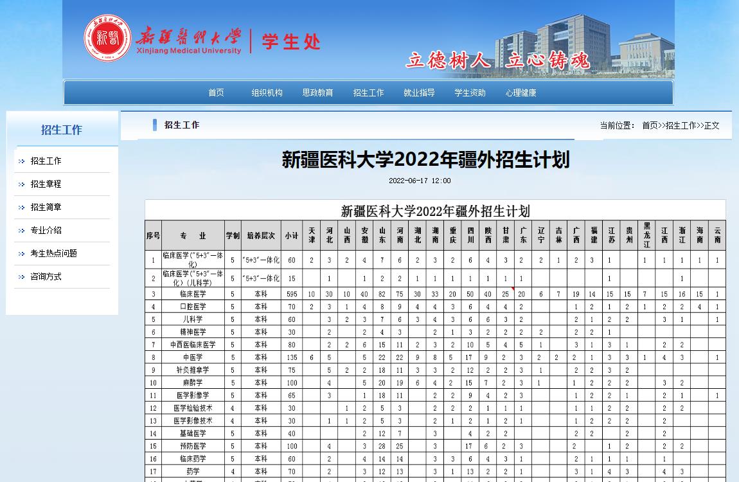This screenshot has width=739, height=482.
Task: Click the 专业 column header in table
Action: pos(193,236)
